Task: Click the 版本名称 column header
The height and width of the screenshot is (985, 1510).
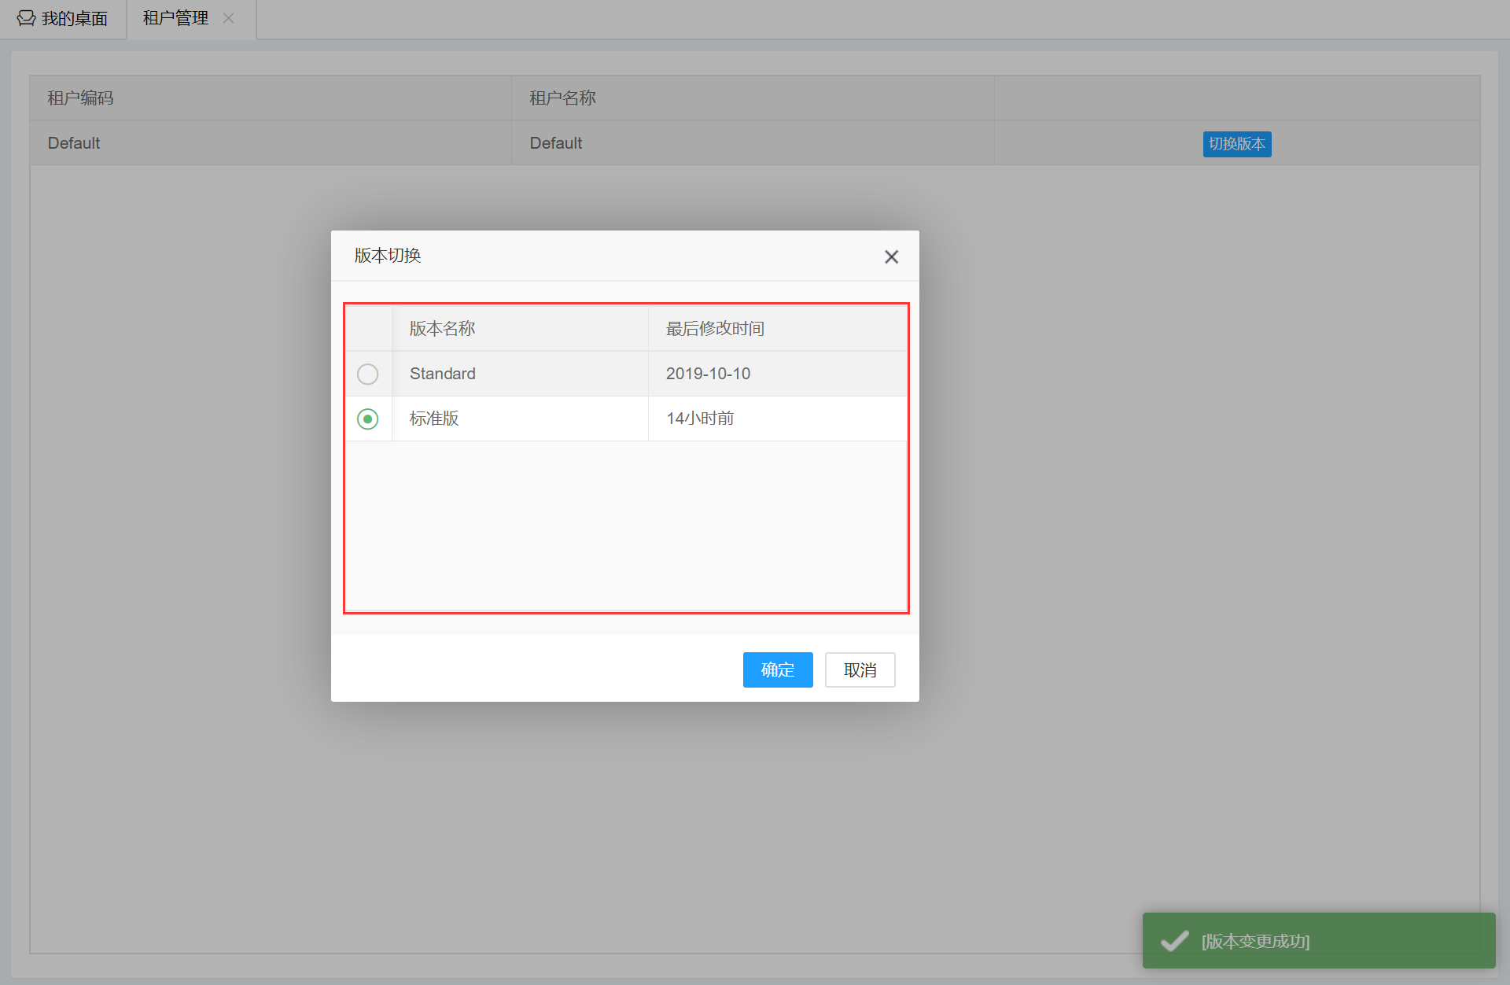Action: point(442,328)
